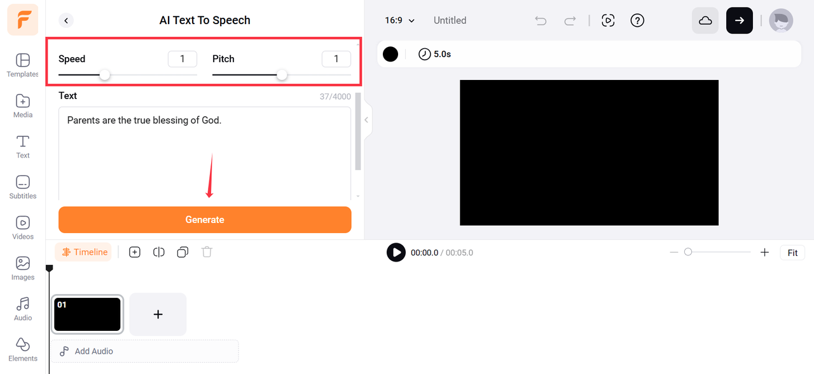Screen dimensions: 814x374
Task: Click the cloud save icon
Action: pos(705,20)
